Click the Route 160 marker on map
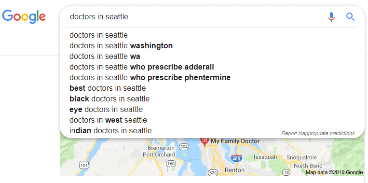Screen dimensions: 368x183 pos(171,163)
